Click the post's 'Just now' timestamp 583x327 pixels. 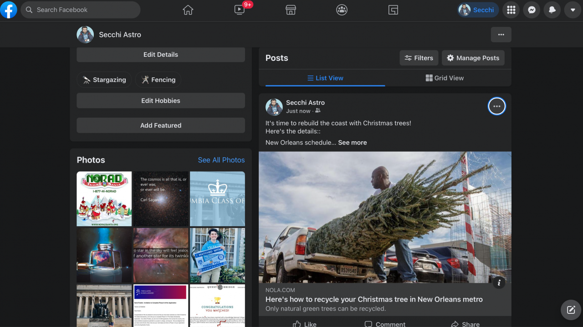pos(298,111)
